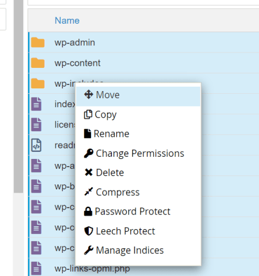Click the padlock icon for Password Protect
The height and width of the screenshot is (276, 259).
tap(88, 211)
